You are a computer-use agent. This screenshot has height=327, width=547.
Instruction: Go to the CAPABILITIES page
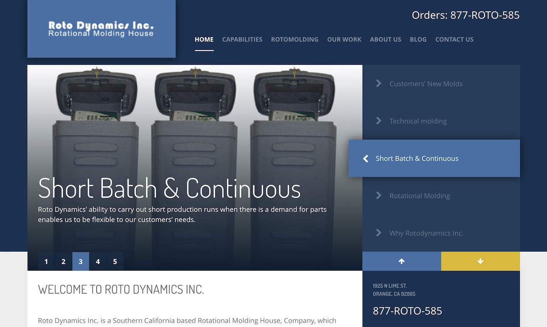point(242,39)
